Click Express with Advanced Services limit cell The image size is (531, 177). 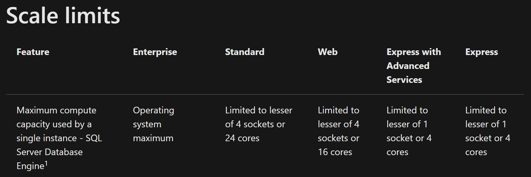408,131
